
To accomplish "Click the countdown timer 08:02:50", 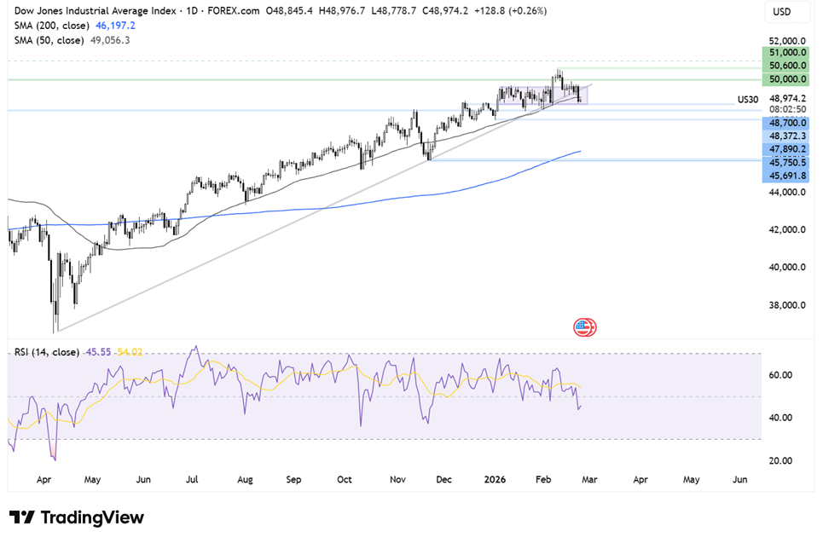I will [x=787, y=109].
